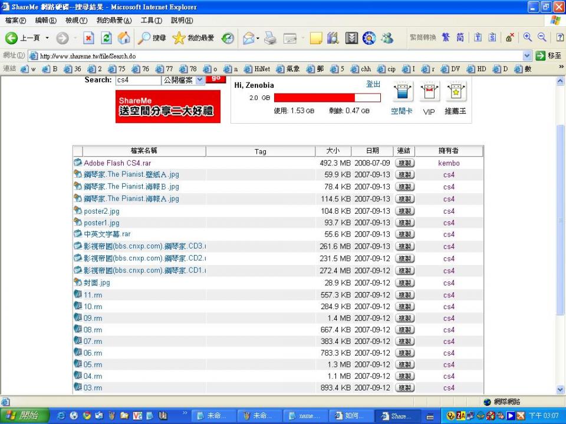Image resolution: width=566 pixels, height=424 pixels.
Task: Click the VIP mascot icon
Action: click(429, 92)
